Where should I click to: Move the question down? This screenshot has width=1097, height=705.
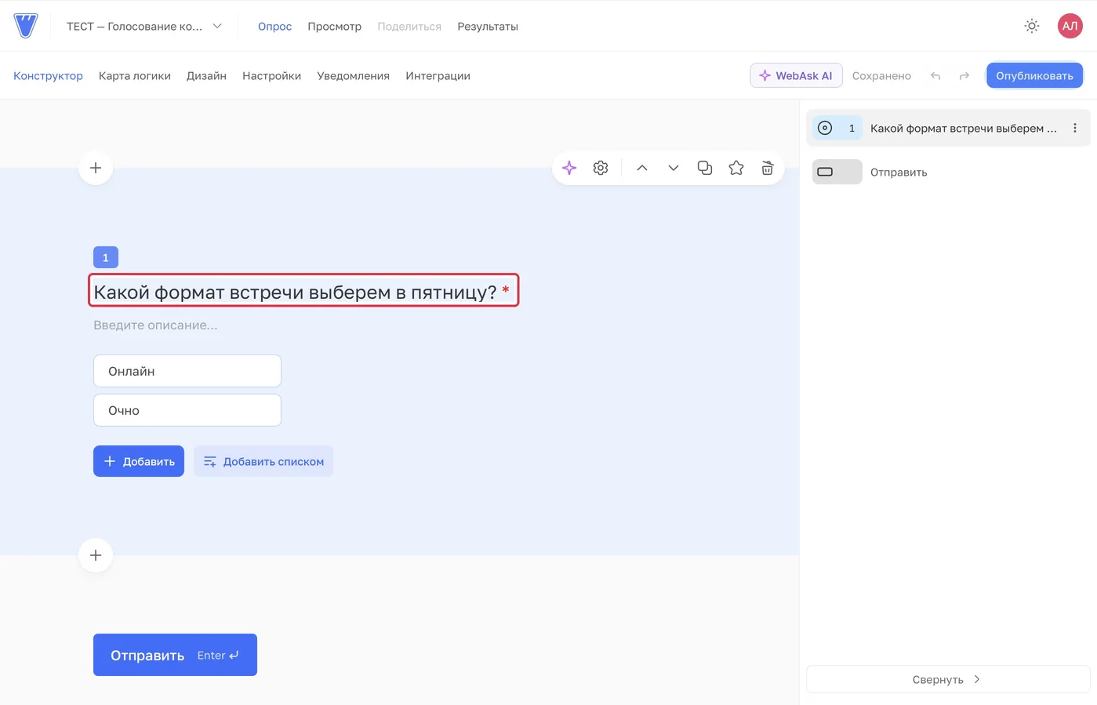point(674,168)
